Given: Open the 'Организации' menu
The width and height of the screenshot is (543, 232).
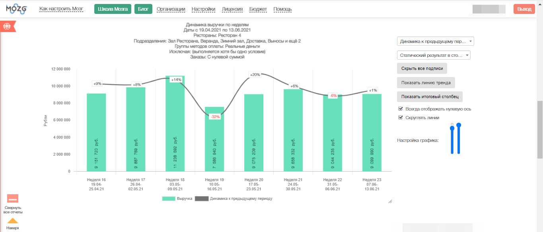Looking at the screenshot, I should [x=171, y=9].
